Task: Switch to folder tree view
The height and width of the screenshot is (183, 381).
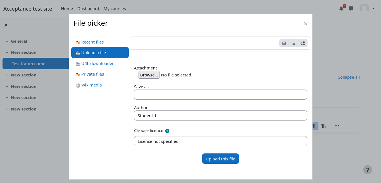Action: [303, 43]
